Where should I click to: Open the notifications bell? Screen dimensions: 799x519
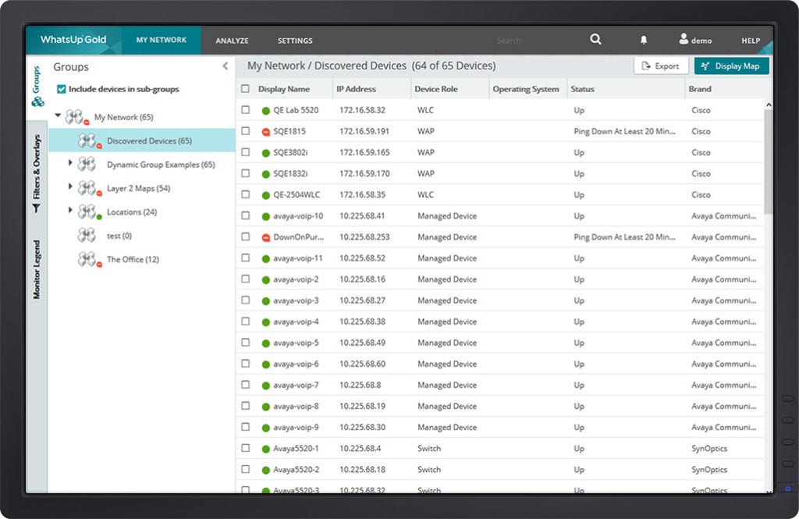pos(644,40)
